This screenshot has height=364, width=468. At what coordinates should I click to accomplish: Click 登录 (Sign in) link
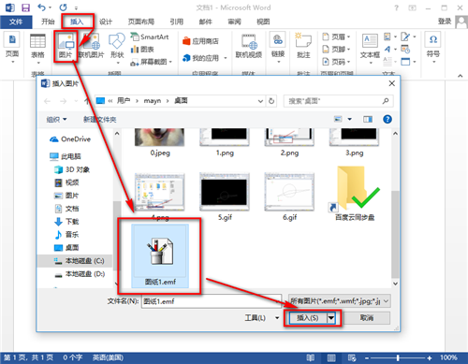coord(445,22)
